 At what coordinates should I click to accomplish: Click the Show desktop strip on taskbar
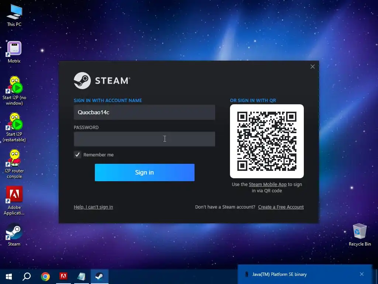click(x=377, y=277)
